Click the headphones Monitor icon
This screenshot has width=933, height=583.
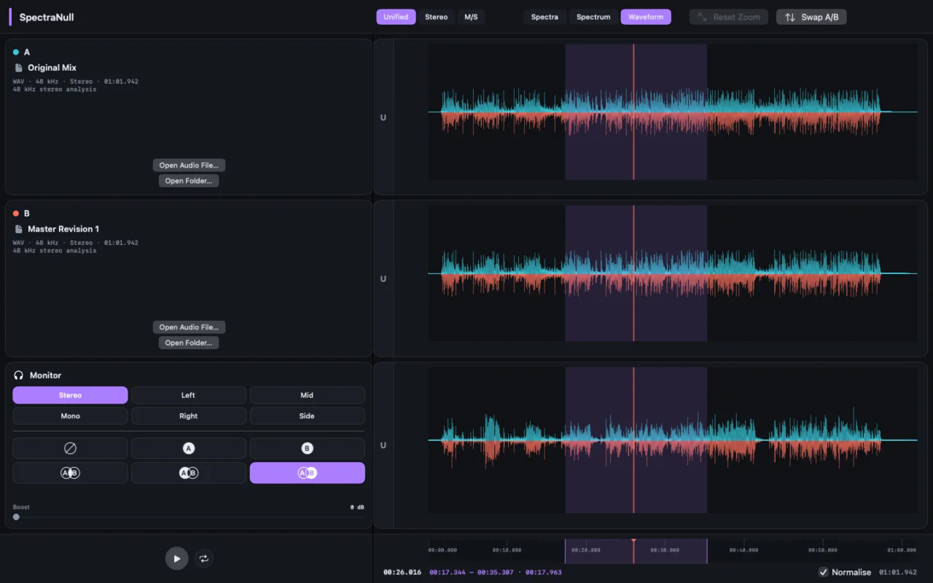(19, 375)
